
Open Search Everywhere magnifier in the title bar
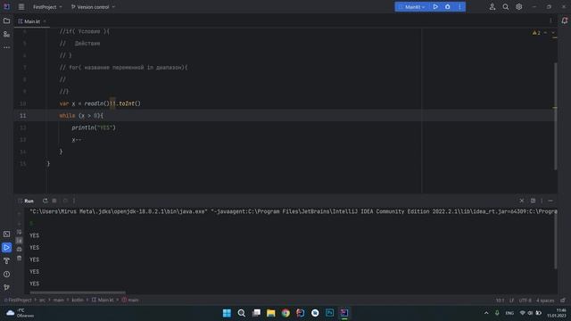[506, 6]
